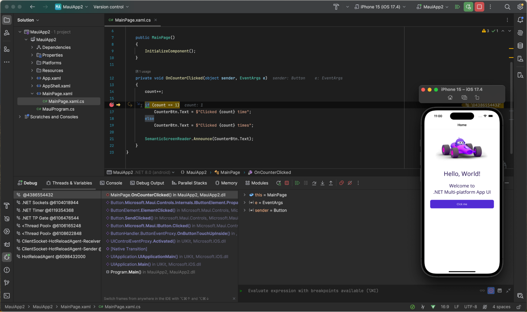Step into the method call
Viewport: 527px width, 312px height.
click(322, 183)
